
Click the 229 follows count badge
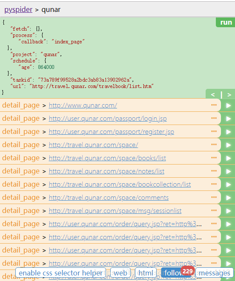click(188, 271)
